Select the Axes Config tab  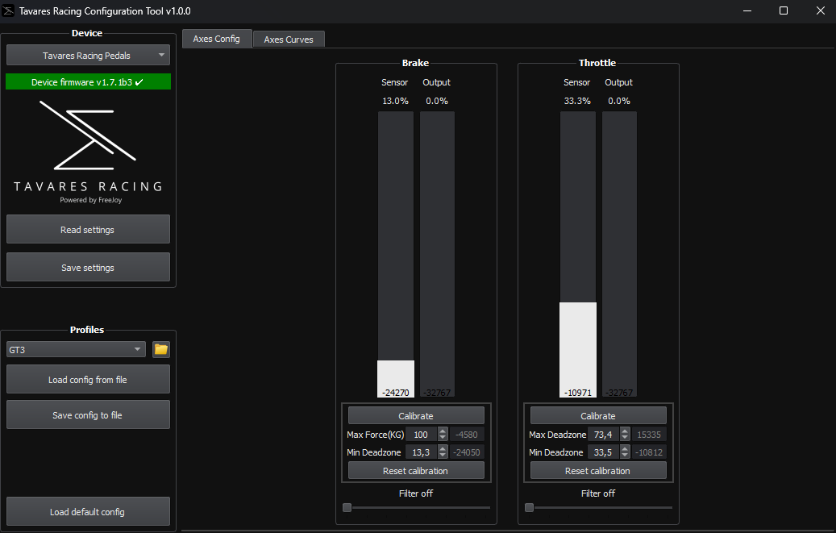pyautogui.click(x=217, y=39)
